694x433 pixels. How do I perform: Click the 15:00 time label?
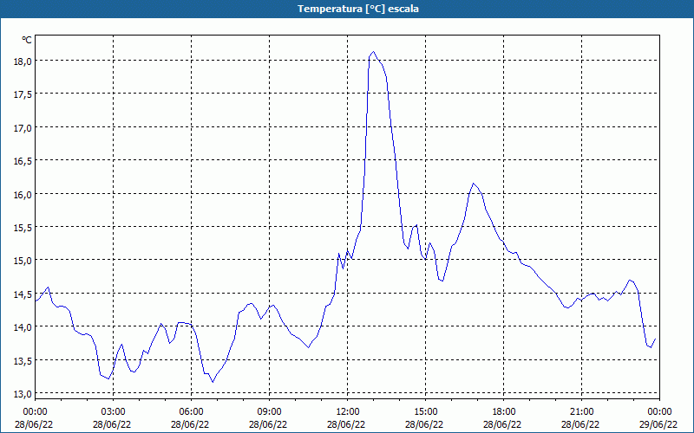click(x=425, y=412)
